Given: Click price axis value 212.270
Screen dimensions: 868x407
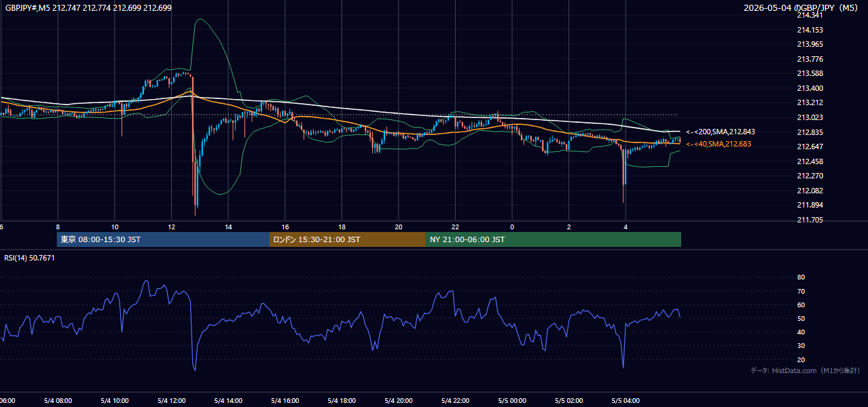Looking at the screenshot, I should (810, 176).
